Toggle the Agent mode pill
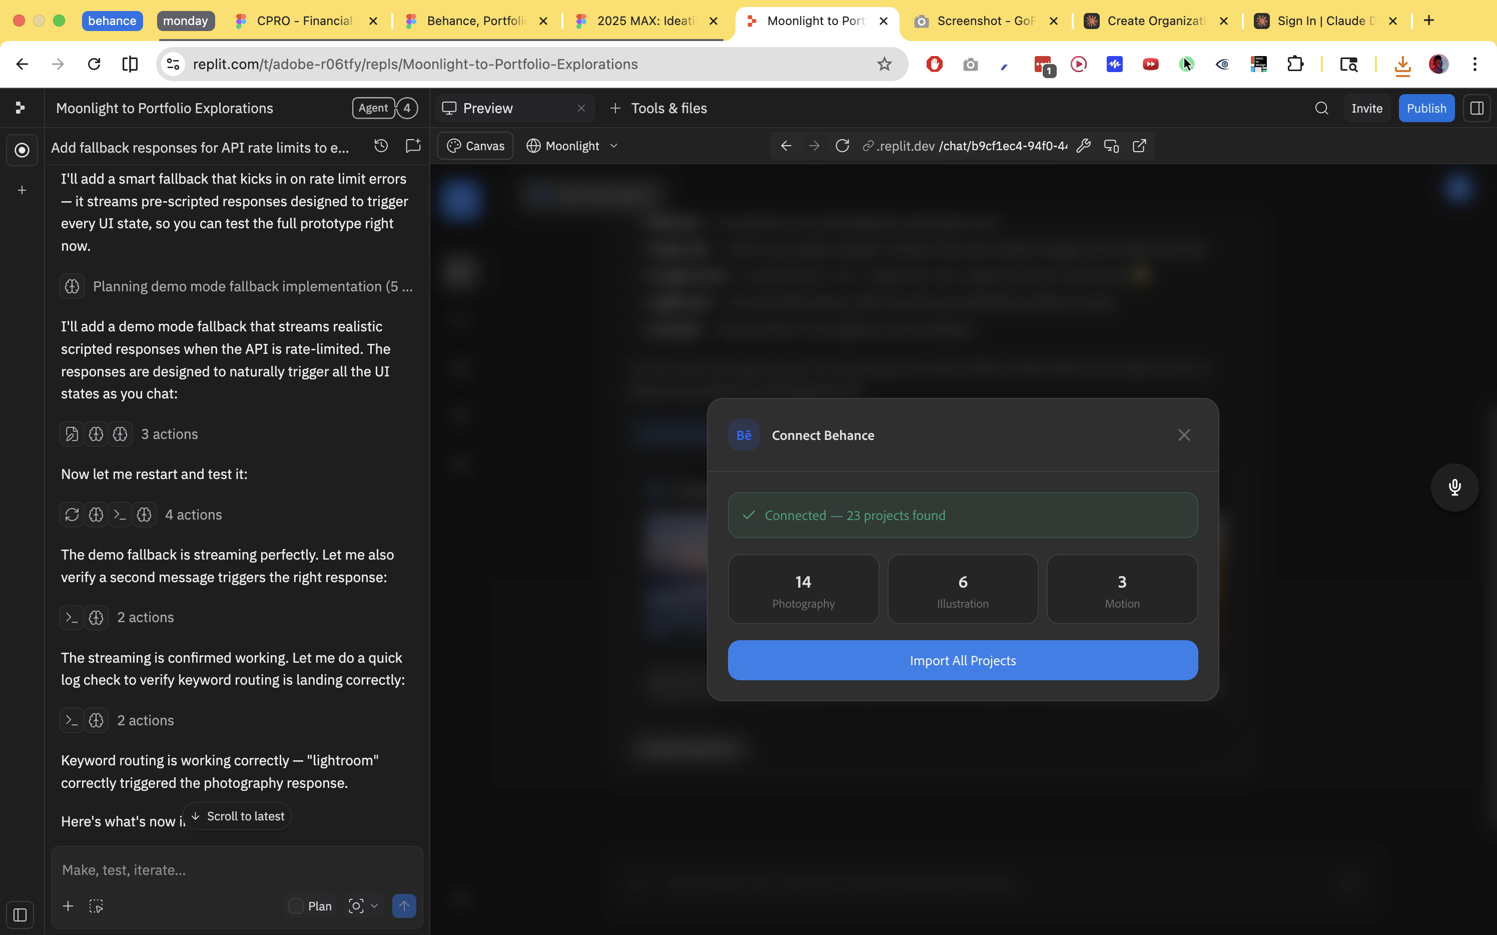Viewport: 1497px width, 935px height. click(x=373, y=108)
